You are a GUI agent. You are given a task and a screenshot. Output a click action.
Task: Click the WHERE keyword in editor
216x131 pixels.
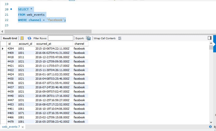[23, 20]
